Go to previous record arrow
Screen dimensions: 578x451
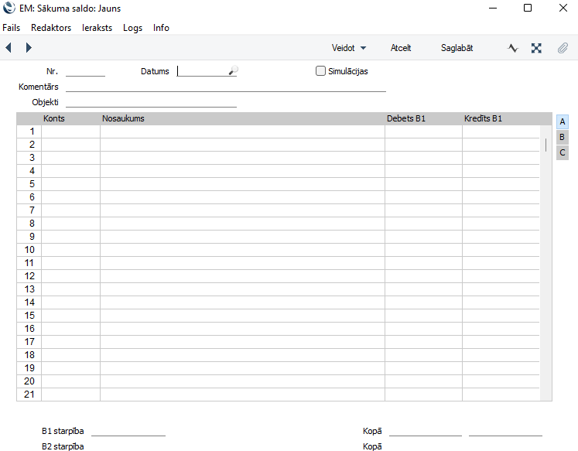pyautogui.click(x=9, y=48)
